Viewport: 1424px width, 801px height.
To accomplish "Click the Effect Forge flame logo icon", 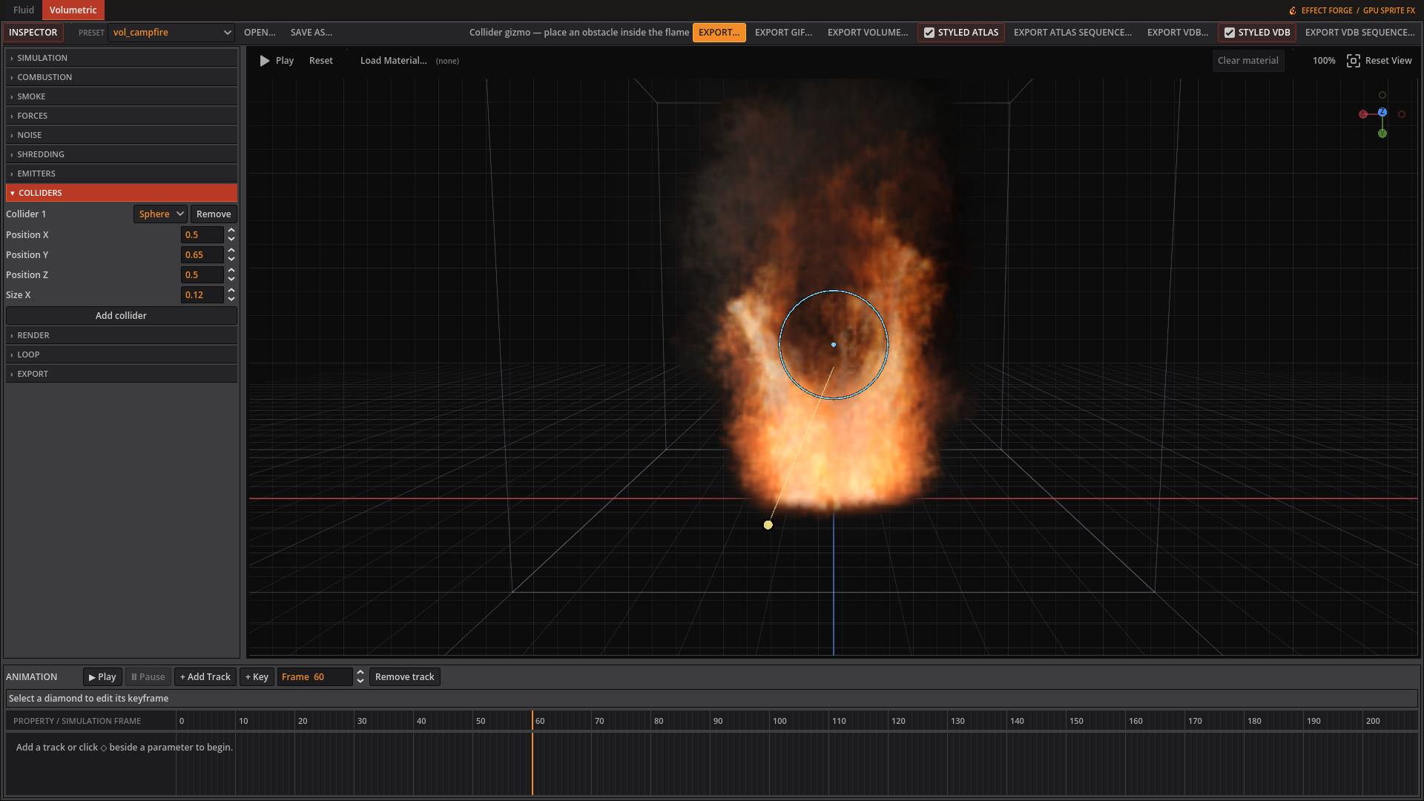I will [x=1293, y=10].
